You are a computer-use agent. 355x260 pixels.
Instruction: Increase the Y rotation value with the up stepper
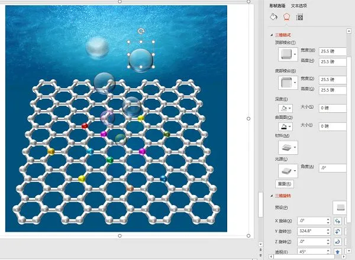[x=328, y=229]
